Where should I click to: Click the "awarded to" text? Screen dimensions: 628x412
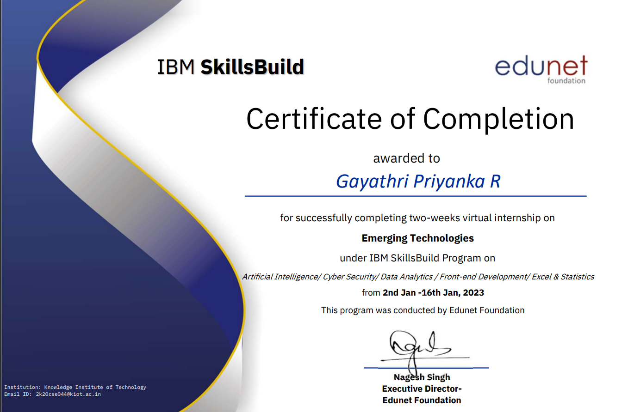coord(406,158)
